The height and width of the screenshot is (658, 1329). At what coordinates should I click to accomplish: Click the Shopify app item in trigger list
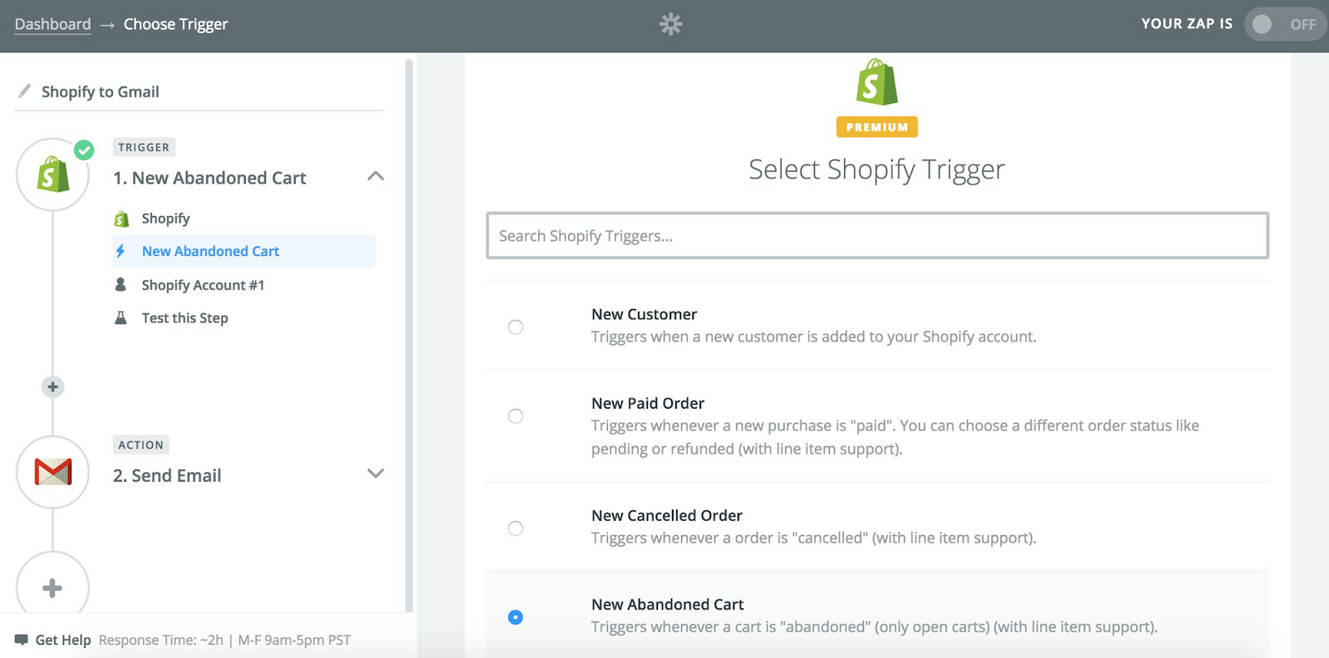click(x=165, y=219)
